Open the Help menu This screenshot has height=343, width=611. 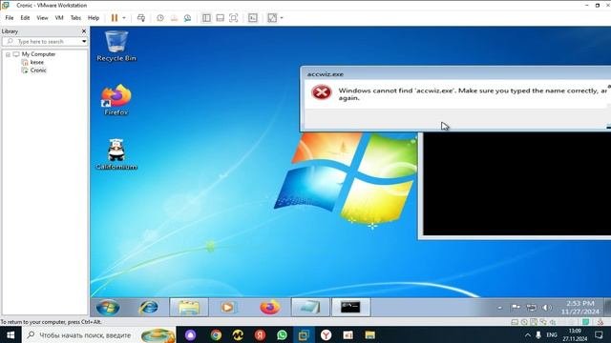pyautogui.click(x=94, y=18)
